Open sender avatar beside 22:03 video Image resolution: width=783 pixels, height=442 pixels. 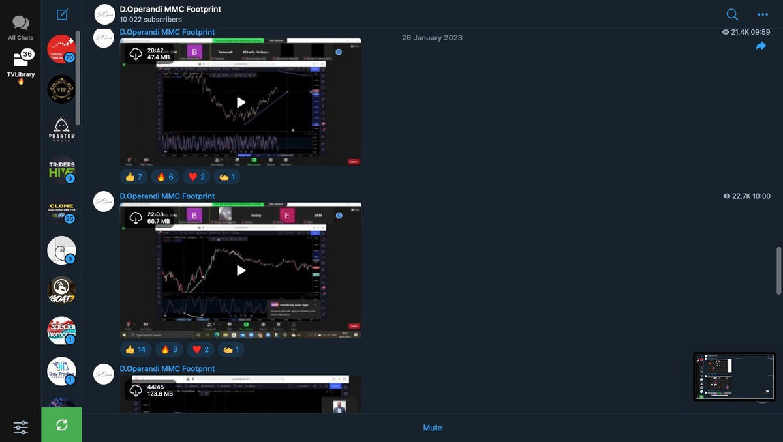[x=104, y=202]
